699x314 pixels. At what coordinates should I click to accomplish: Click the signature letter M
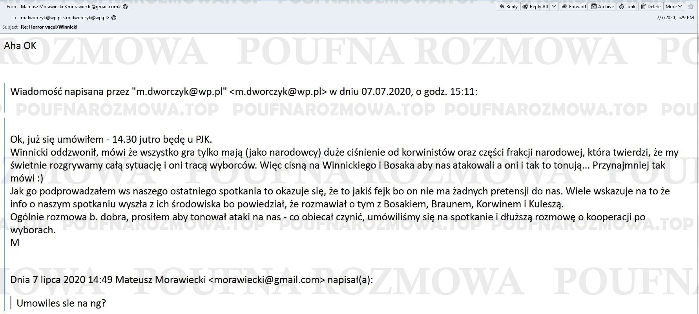pos(15,243)
